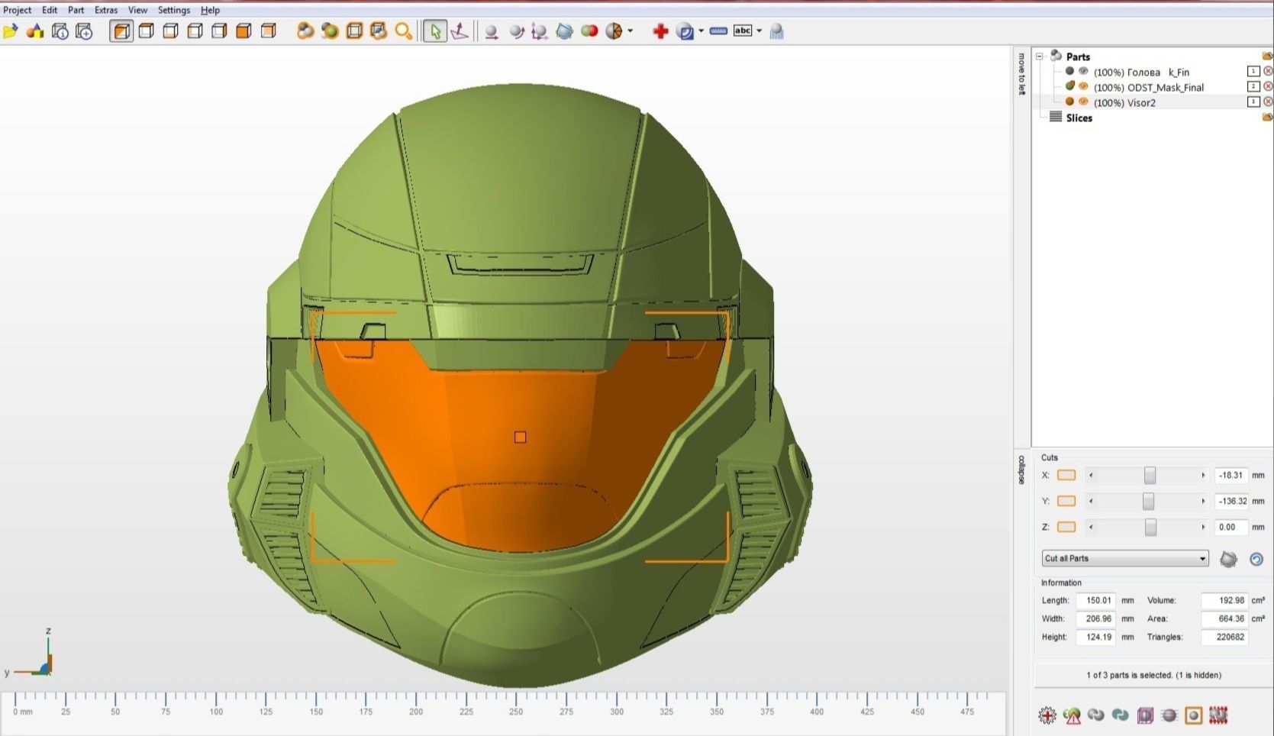Toggle the X cut plane button
Screen dimensions: 1274x736
(1066, 475)
